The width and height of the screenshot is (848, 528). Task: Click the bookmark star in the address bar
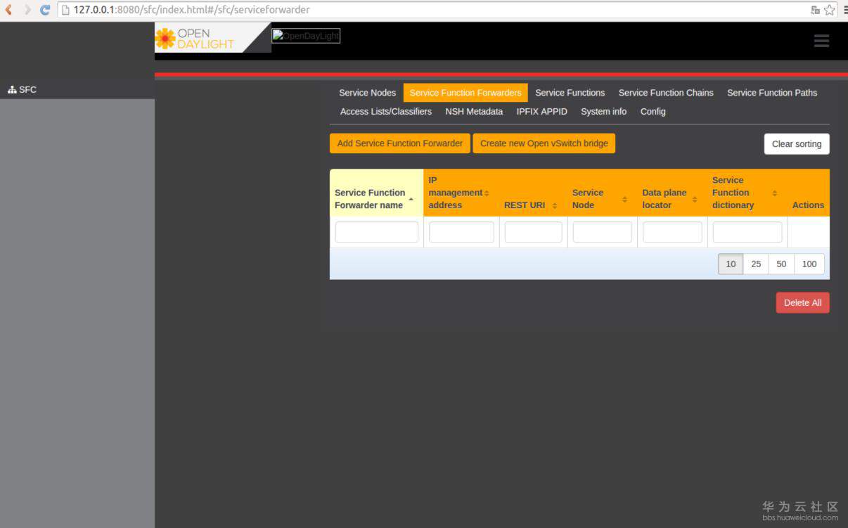pos(829,10)
